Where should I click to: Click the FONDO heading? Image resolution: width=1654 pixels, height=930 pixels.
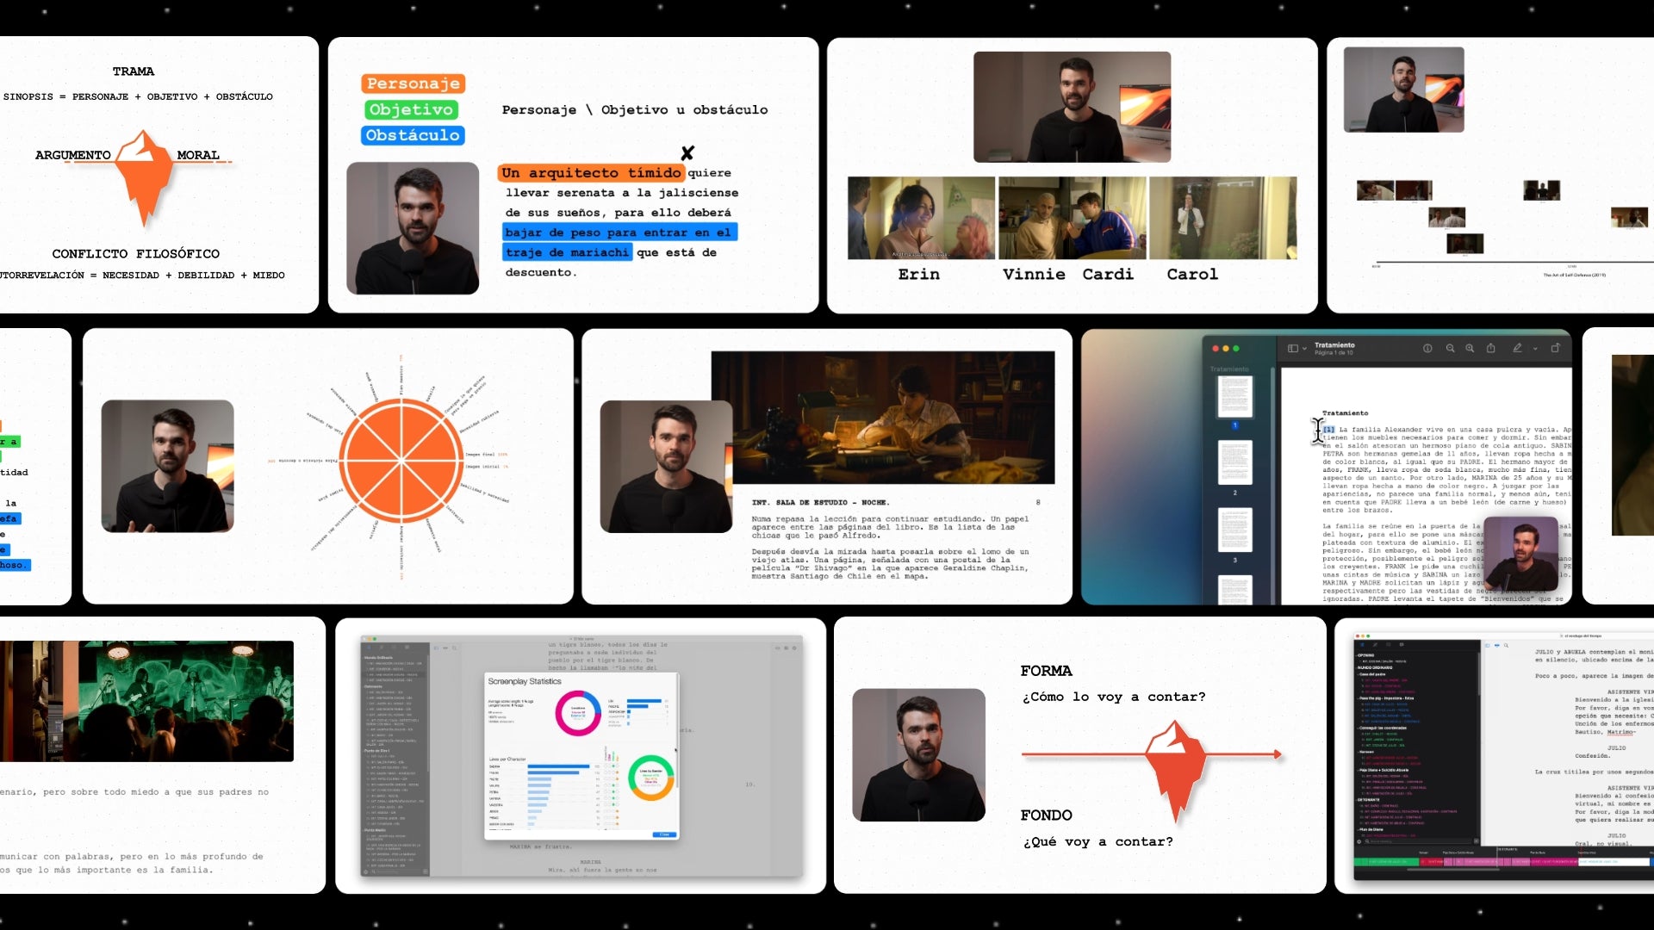tap(1046, 815)
